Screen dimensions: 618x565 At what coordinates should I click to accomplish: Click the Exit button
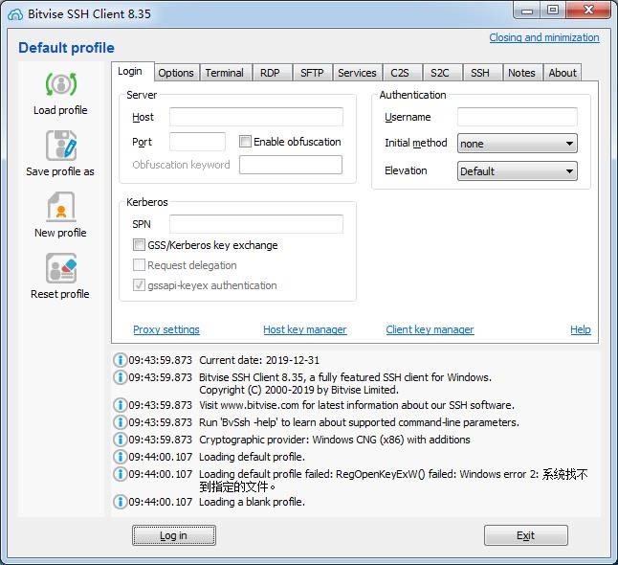pyautogui.click(x=526, y=535)
